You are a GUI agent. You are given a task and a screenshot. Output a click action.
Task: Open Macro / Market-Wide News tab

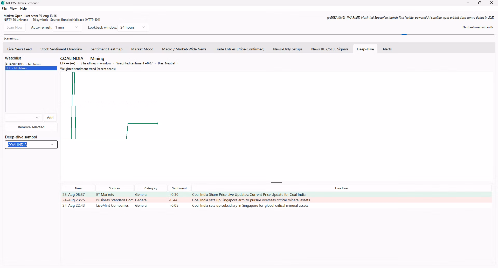[184, 49]
